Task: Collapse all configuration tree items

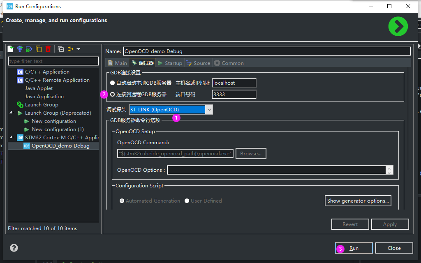Action: tap(61, 49)
